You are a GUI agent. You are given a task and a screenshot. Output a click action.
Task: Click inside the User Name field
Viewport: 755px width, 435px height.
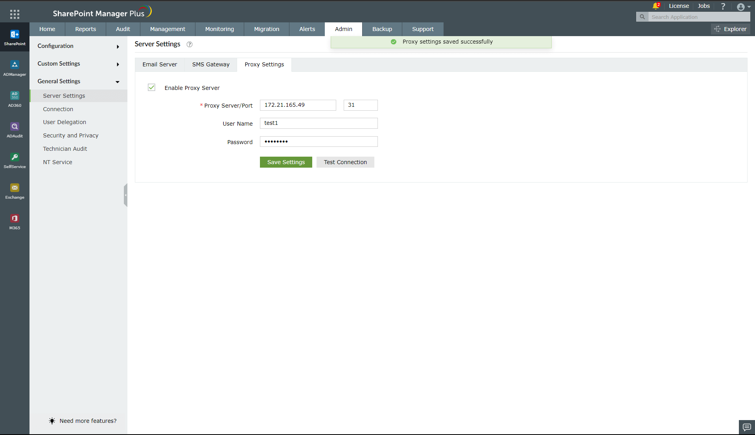coord(319,123)
